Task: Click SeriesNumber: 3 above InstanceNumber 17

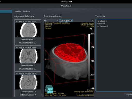Action: [x=28, y=39]
